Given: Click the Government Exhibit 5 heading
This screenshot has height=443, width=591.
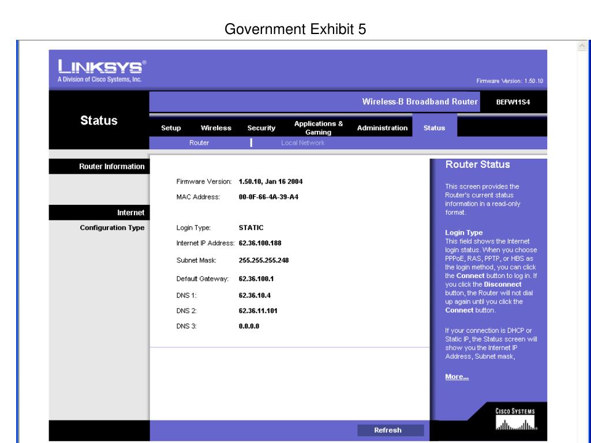Looking at the screenshot, I should (295, 29).
